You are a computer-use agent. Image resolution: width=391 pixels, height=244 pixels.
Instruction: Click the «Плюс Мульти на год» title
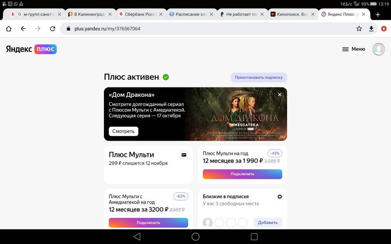[225, 153]
